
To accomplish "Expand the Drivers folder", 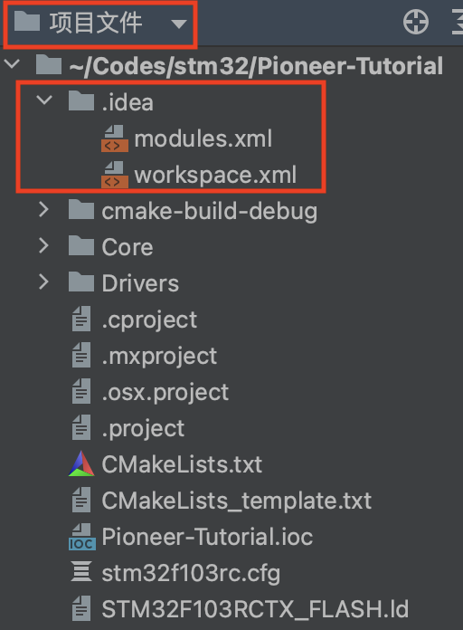I will pyautogui.click(x=43, y=282).
